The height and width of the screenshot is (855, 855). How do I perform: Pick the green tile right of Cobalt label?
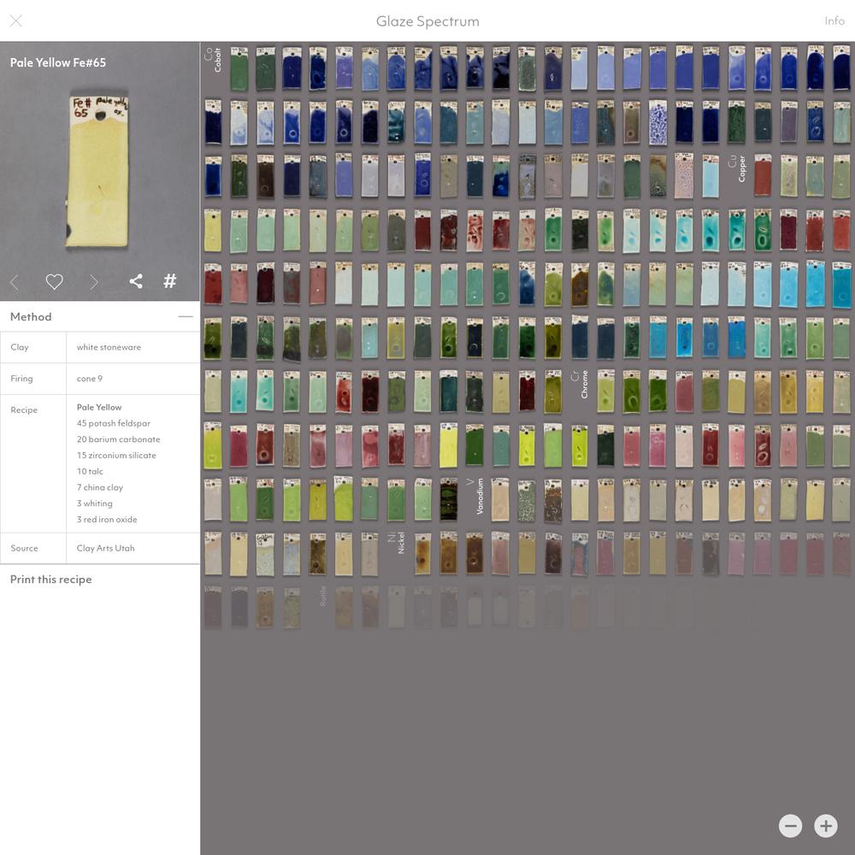click(239, 69)
